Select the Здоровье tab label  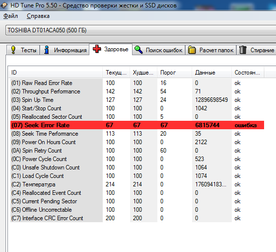pos(116,49)
